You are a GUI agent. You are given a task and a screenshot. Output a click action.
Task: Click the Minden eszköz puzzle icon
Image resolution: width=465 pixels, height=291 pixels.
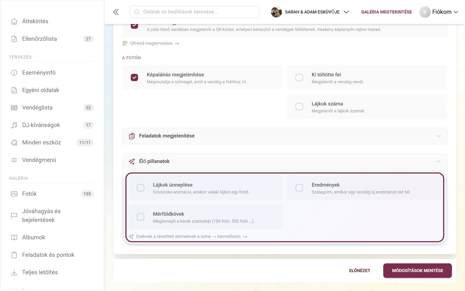coord(14,143)
